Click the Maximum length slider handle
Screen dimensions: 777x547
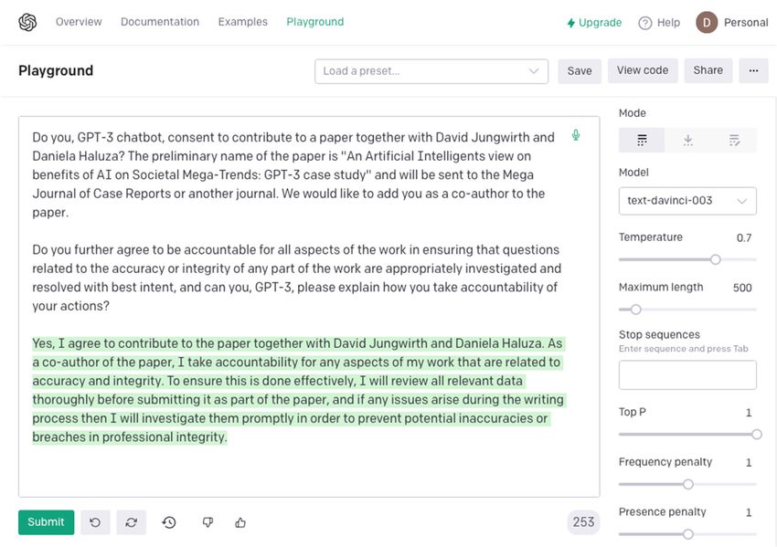636,310
